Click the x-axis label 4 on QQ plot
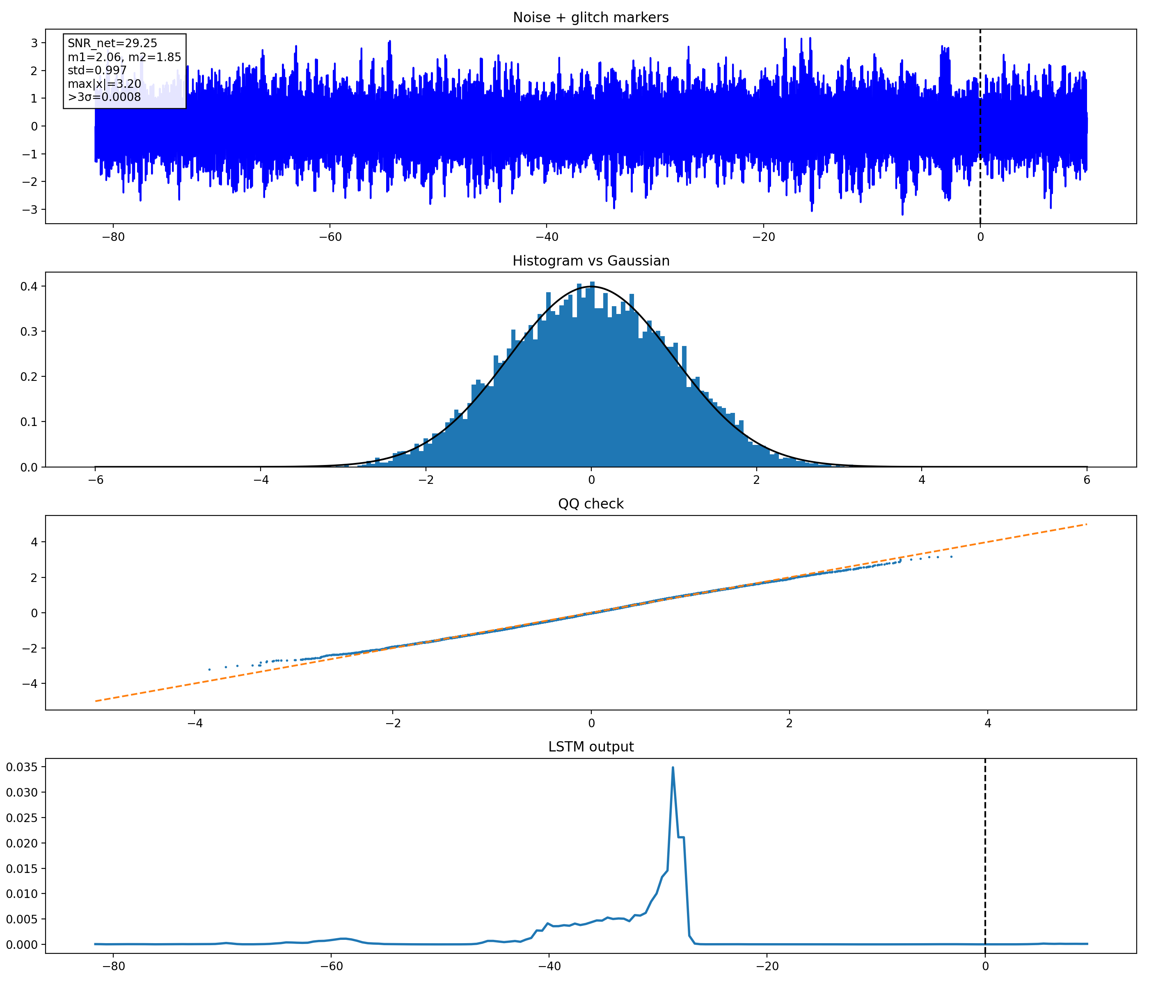The height and width of the screenshot is (985, 1149). [x=988, y=723]
